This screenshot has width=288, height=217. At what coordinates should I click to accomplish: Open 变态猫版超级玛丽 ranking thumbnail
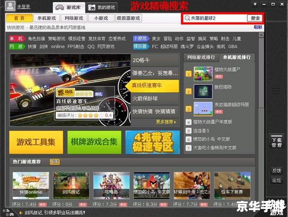pos(203,109)
